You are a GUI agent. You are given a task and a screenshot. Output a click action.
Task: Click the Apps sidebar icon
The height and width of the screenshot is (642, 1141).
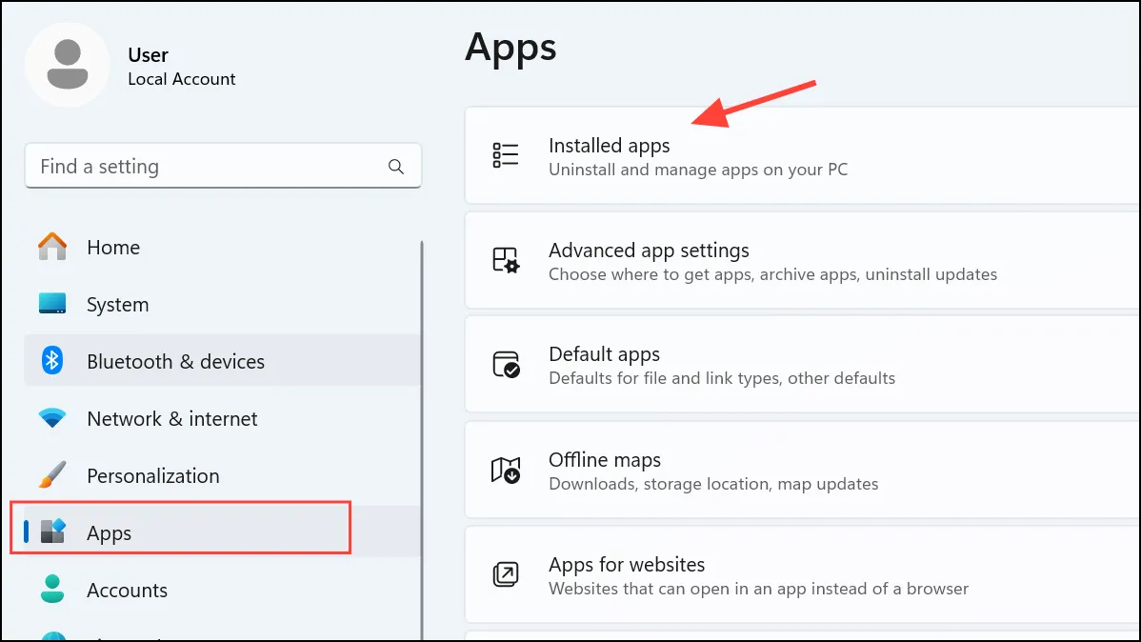click(52, 532)
